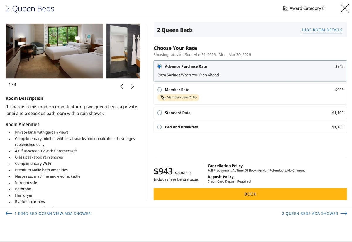Click the $1,185 Bed And Breakfast price

[x=338, y=127]
